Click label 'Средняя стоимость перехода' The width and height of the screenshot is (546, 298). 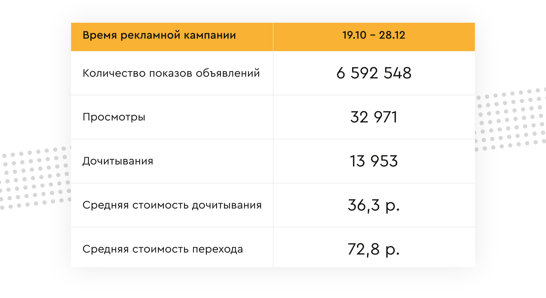coord(163,249)
